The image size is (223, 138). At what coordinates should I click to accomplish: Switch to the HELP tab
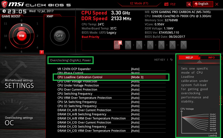[189, 57]
